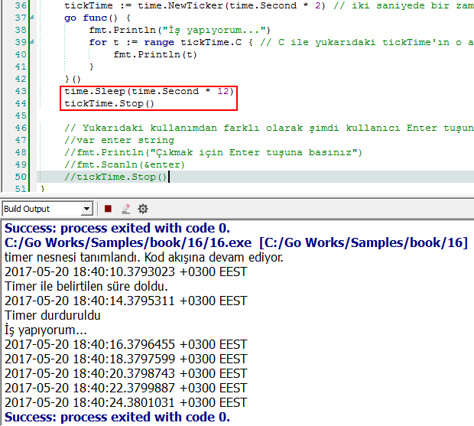Click line number 50 in the gutter
Image resolution: width=474 pixels, height=426 pixels.
21,177
